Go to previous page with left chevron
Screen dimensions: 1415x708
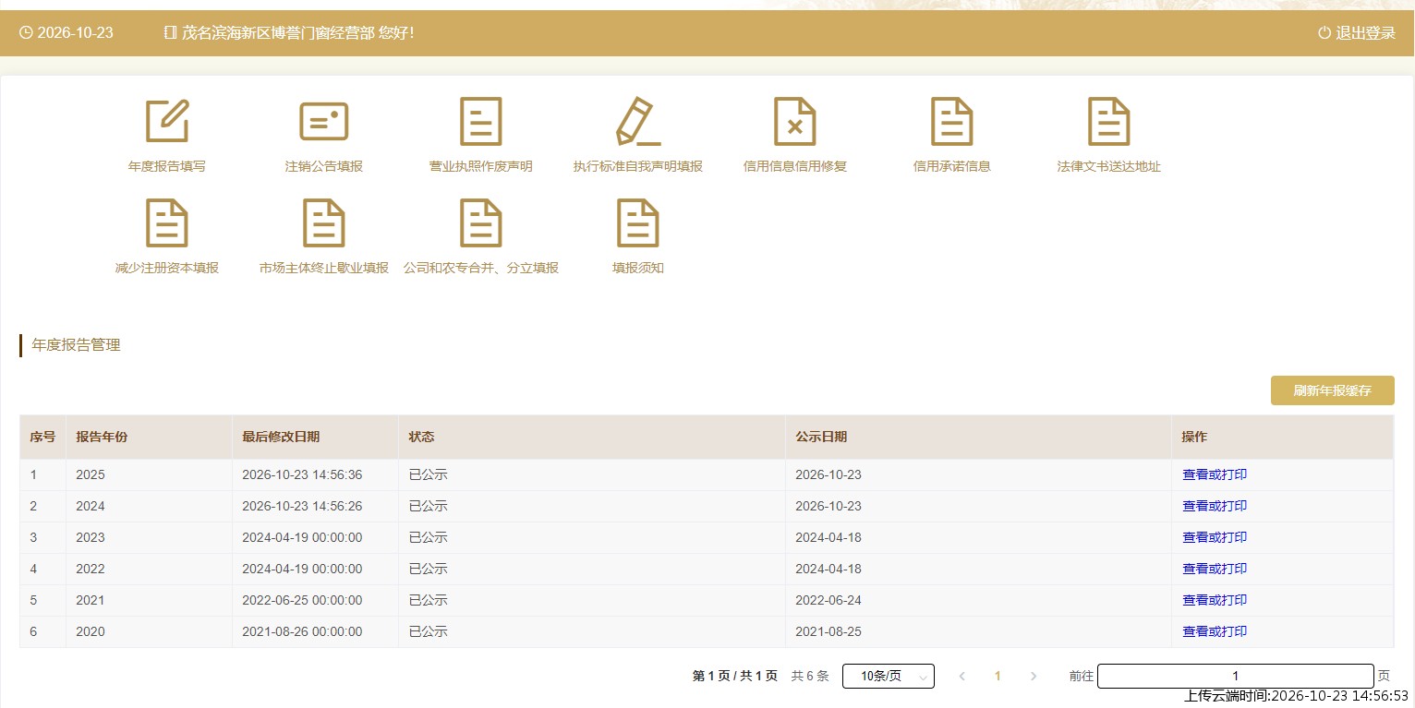click(x=961, y=677)
